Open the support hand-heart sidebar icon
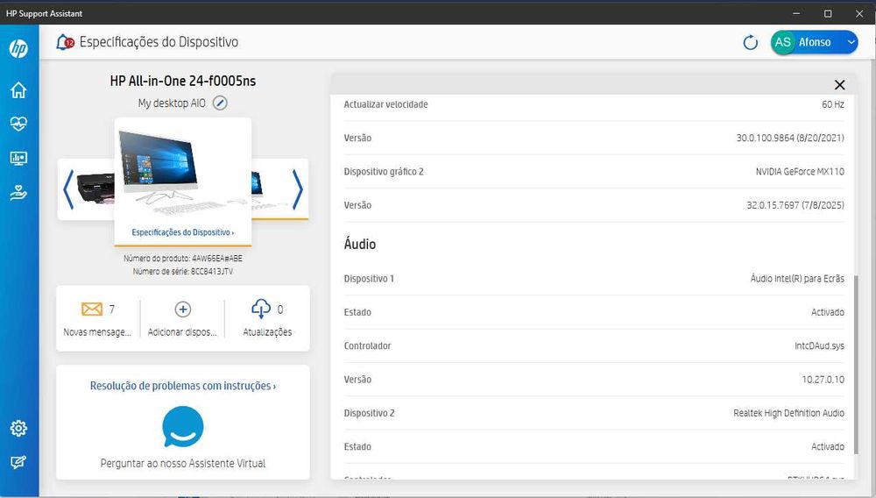 [x=18, y=193]
